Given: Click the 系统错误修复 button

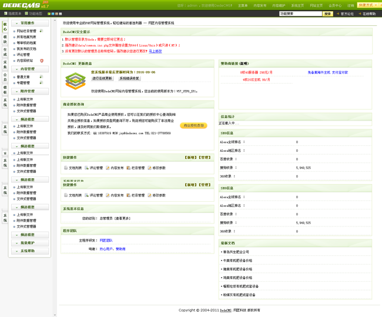Looking at the screenshot, I should pyautogui.click(x=129, y=78).
